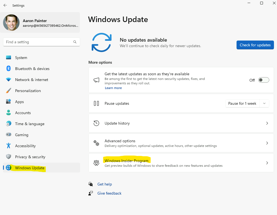Viewport: 277px width, 215px height.
Task: Open Accessibility settings
Action: (x=42, y=146)
